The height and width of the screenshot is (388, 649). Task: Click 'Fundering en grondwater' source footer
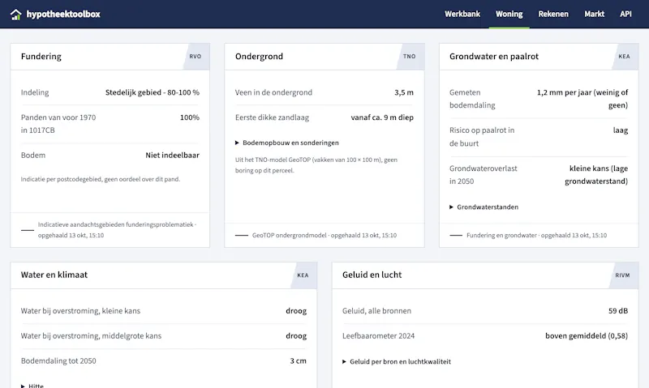coord(536,235)
